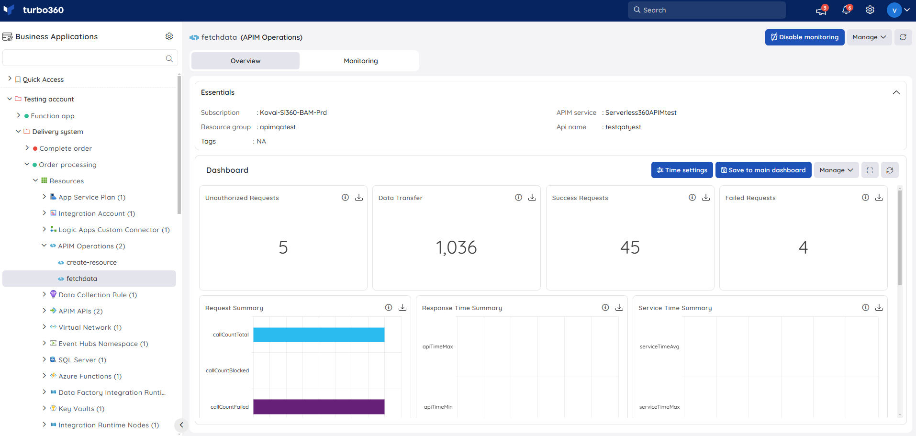
Task: Select the Overview tab
Action: click(246, 61)
